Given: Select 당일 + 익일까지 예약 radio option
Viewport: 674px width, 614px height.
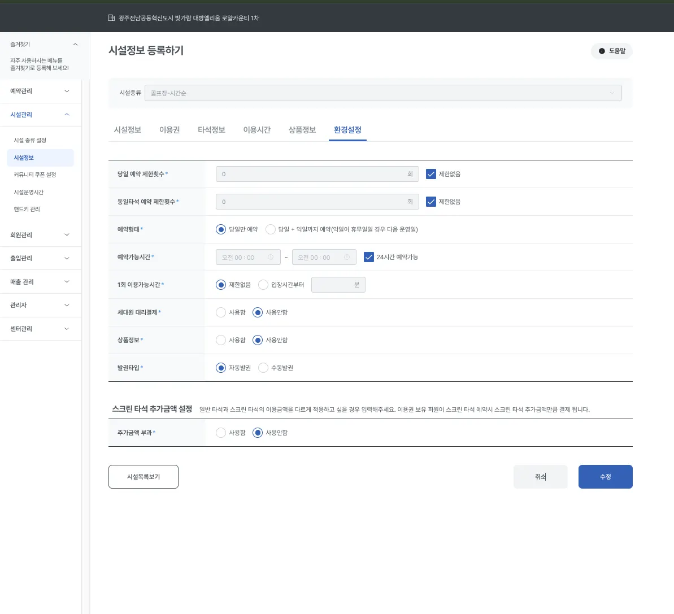Looking at the screenshot, I should coord(271,229).
